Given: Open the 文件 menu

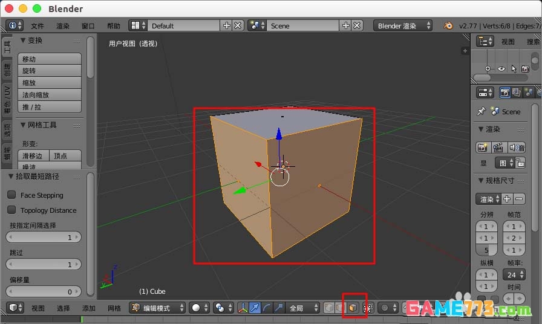Looking at the screenshot, I should coord(38,26).
